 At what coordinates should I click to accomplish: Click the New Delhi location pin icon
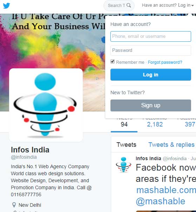coord(14,205)
